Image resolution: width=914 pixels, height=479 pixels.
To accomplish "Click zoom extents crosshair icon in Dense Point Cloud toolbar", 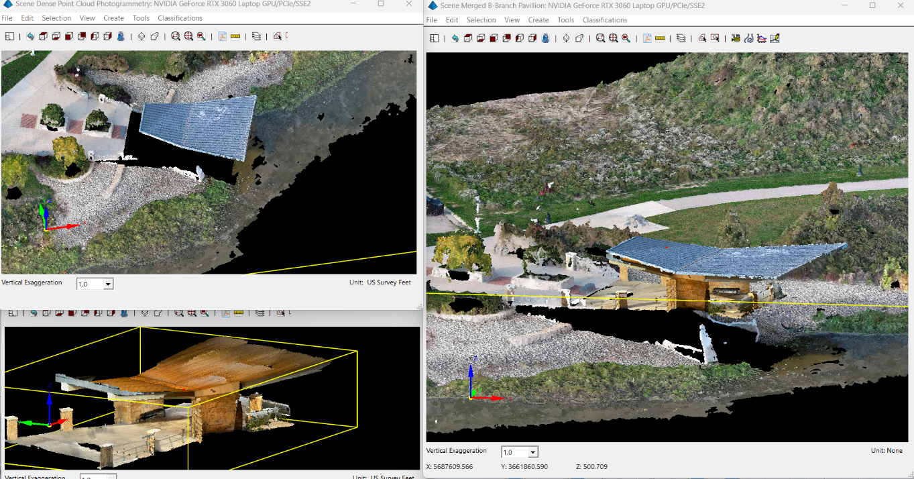I will tap(188, 36).
